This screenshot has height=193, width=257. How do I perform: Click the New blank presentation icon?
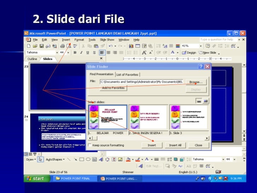point(29,46)
